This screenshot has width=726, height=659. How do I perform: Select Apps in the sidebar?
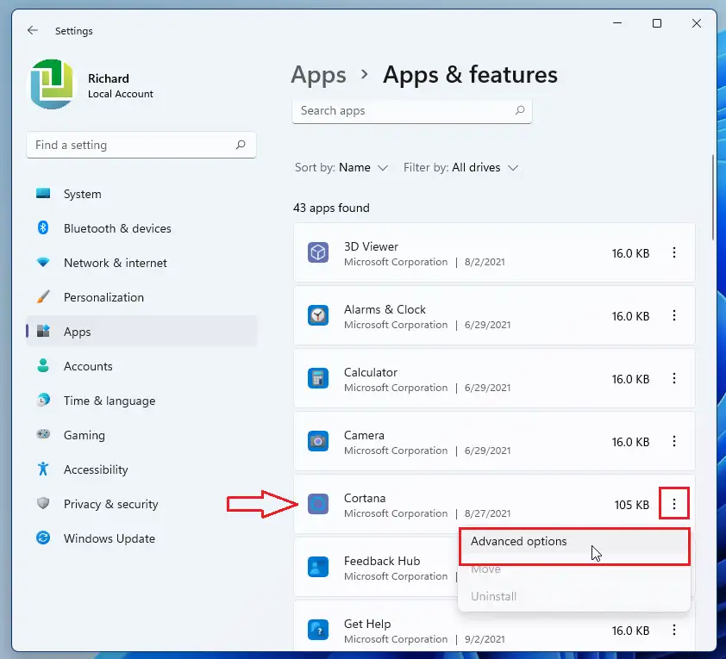[141, 332]
